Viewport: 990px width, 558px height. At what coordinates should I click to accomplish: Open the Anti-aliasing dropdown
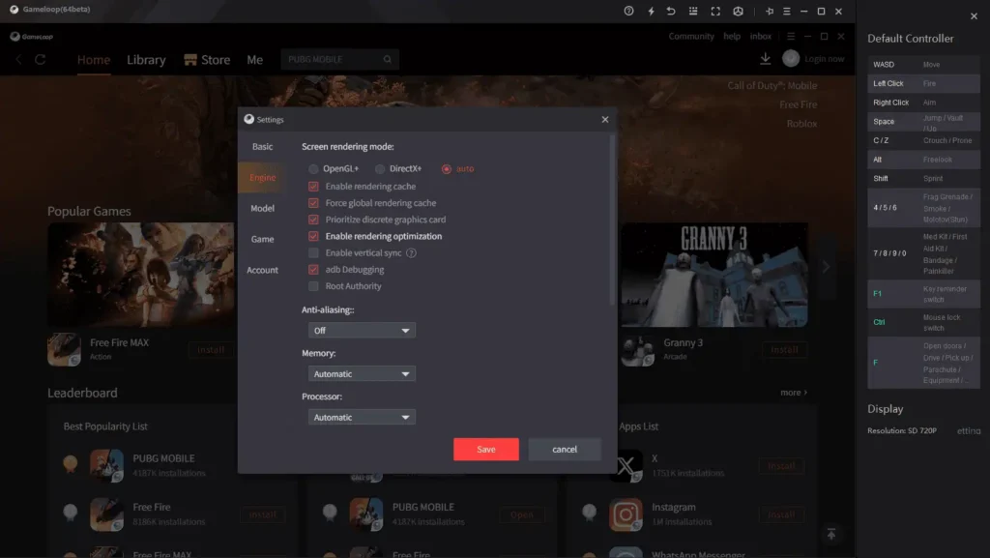362,330
